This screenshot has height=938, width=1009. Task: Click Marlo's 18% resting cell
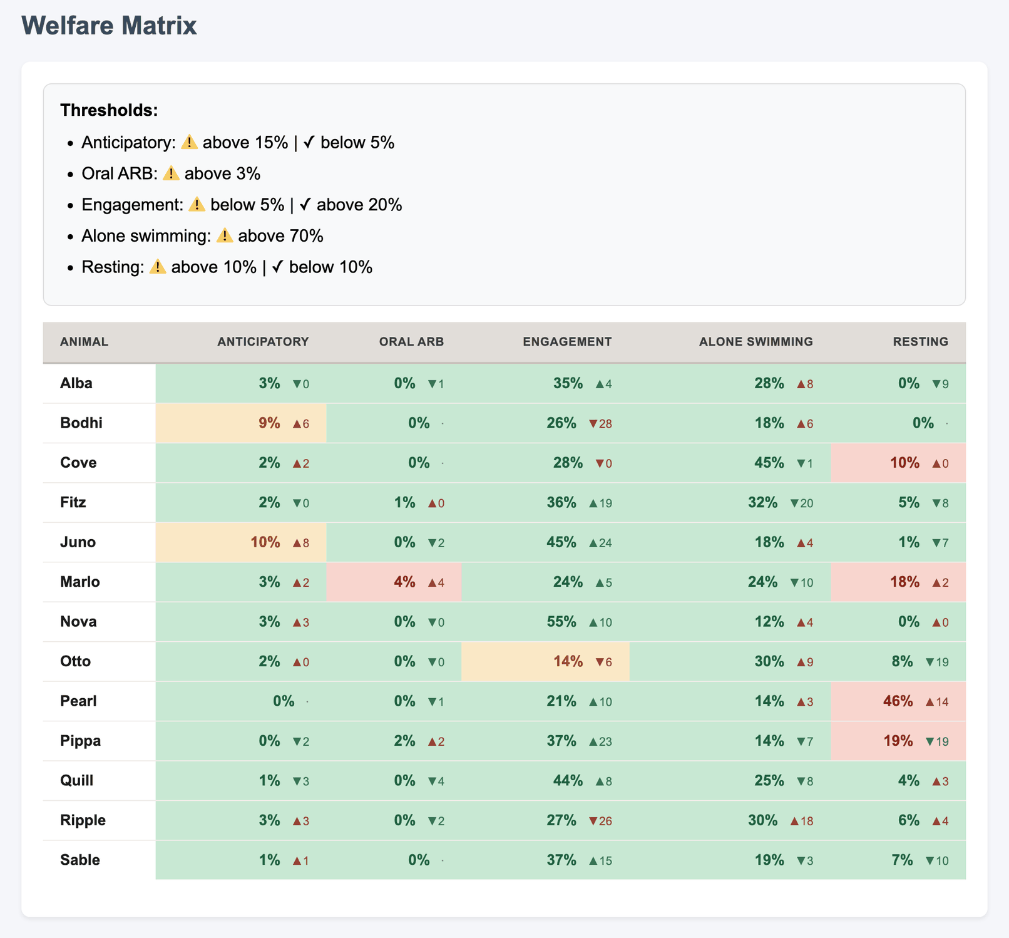tap(898, 582)
